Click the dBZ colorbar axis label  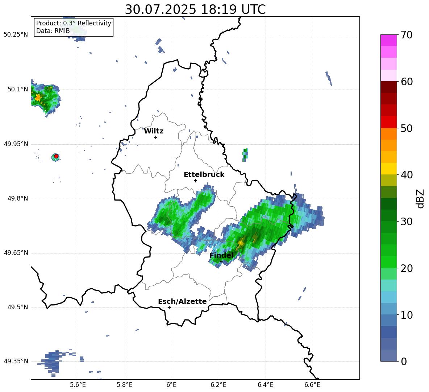point(420,198)
